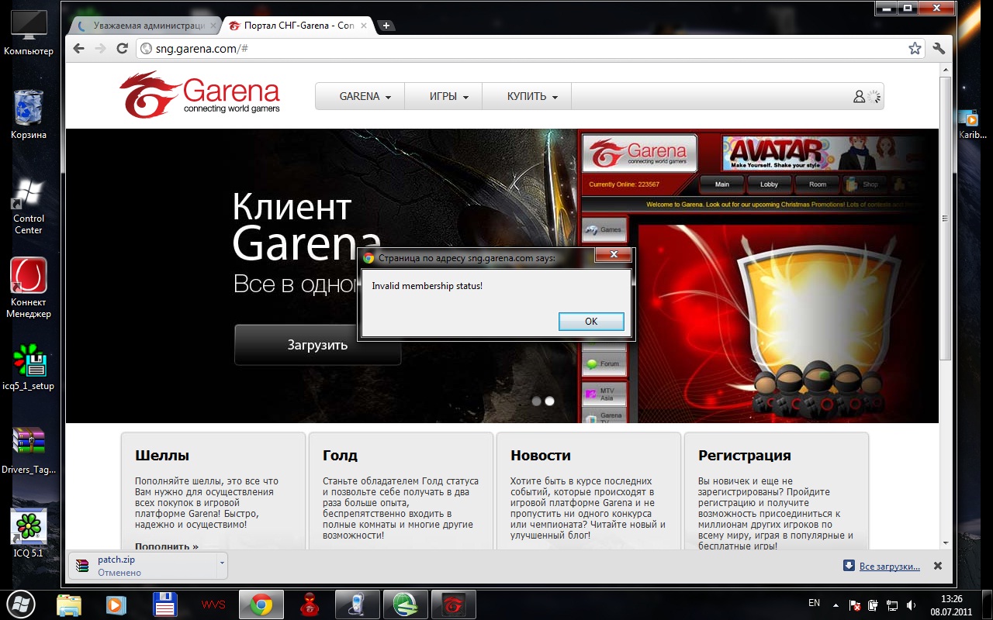Close the Chrome downloads bar
This screenshot has height=620, width=993.
(937, 566)
